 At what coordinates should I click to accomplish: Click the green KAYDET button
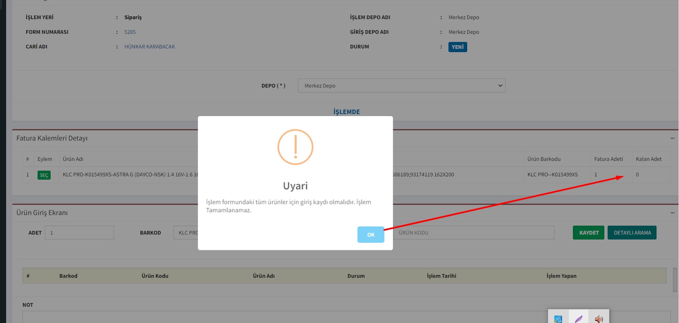coord(588,233)
